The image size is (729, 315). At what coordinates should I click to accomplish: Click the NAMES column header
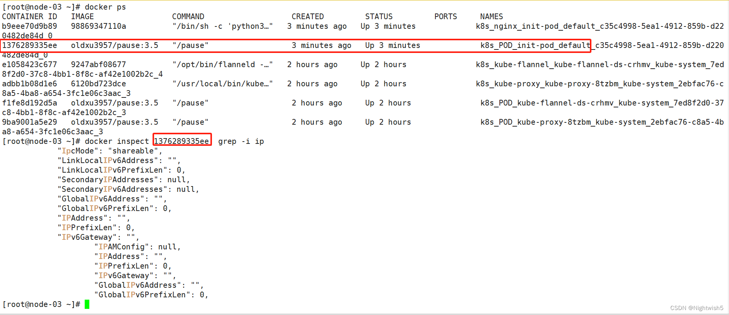click(x=492, y=16)
